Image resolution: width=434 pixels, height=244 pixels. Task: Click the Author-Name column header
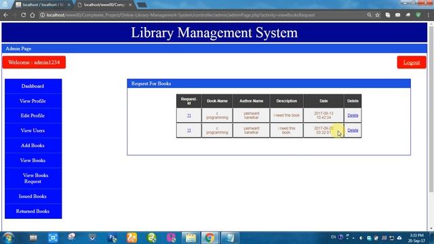point(252,101)
